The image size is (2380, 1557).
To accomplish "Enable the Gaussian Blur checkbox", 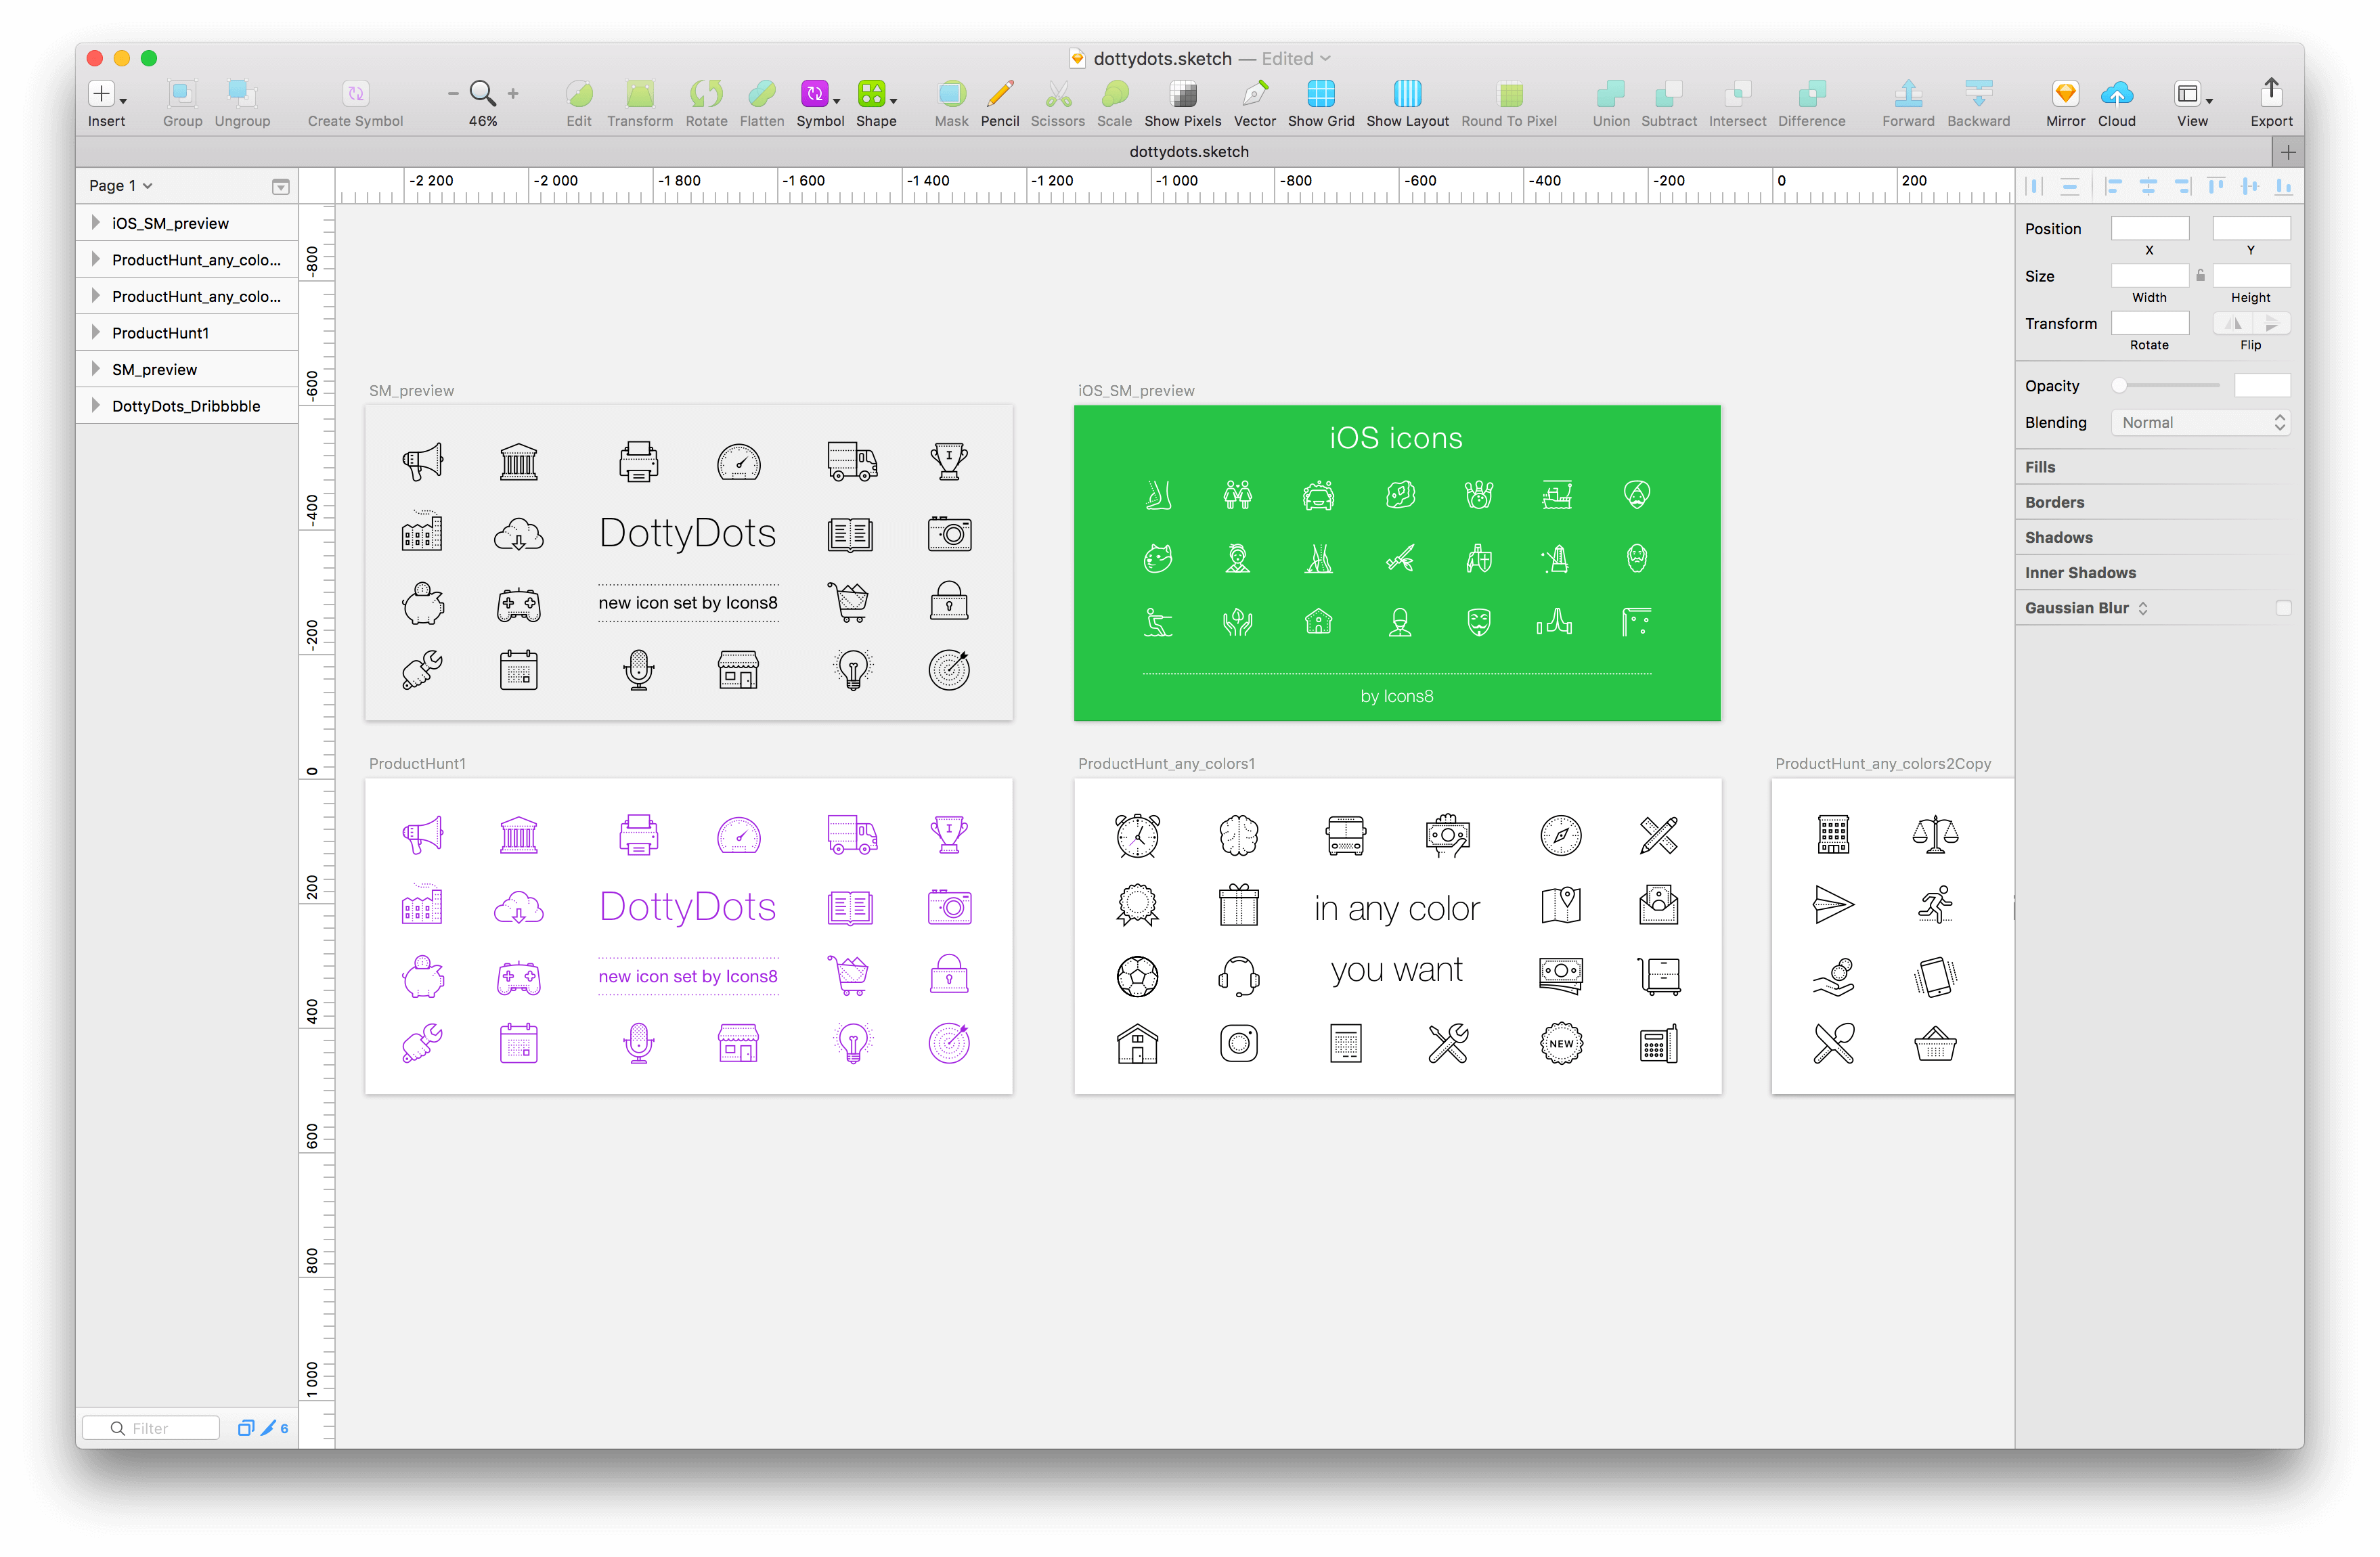I will tap(2283, 608).
